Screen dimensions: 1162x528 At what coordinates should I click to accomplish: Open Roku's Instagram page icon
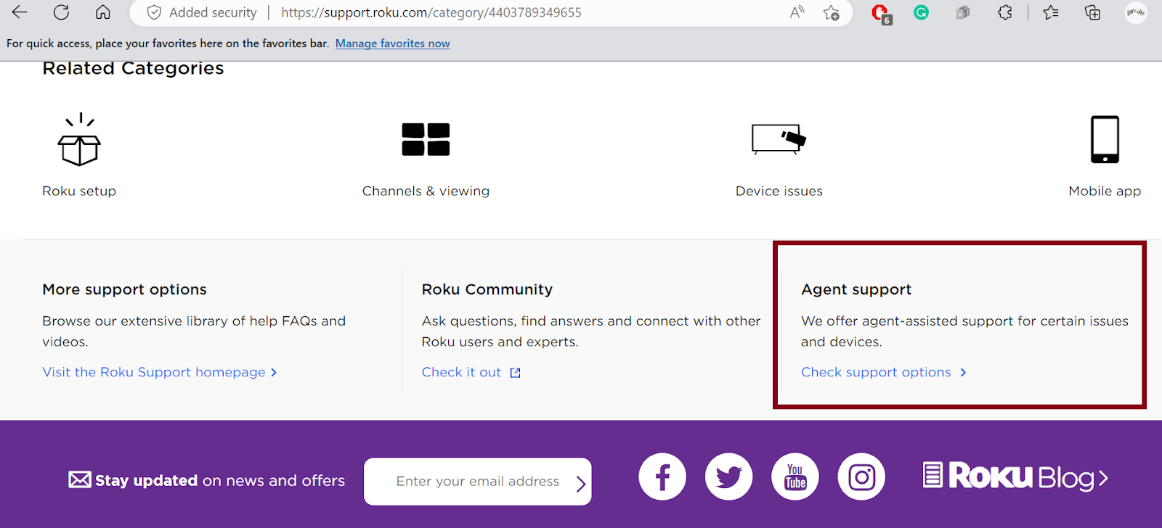[861, 477]
